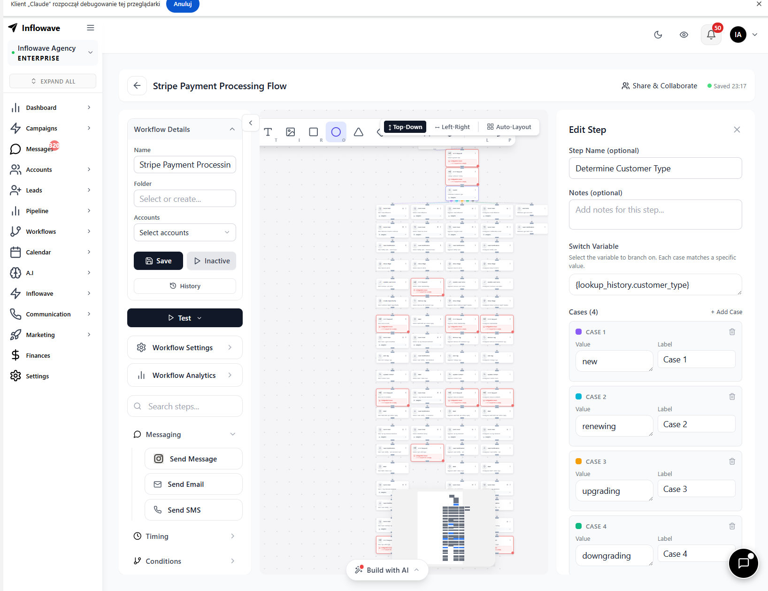Screen dimensions: 768x591
Task: Select the Text tool in canvas toolbar
Action: point(268,132)
